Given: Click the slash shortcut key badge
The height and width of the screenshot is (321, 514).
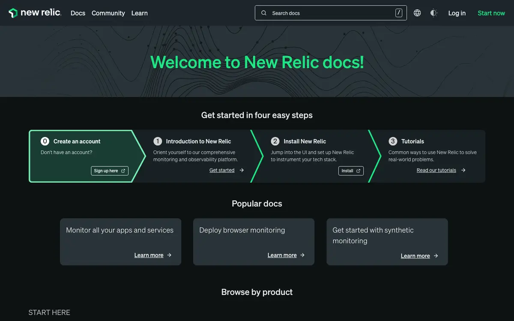Looking at the screenshot, I should tap(399, 13).
